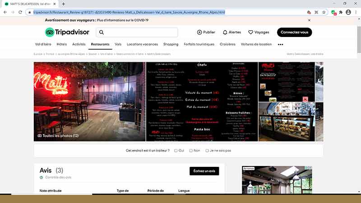Open the Croisières tab
The width and height of the screenshot is (361, 203).
(x=227, y=44)
